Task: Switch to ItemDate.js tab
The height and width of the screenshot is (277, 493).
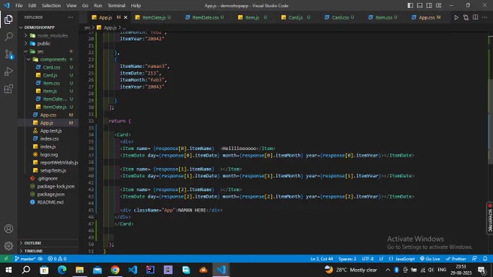Action: (153, 17)
